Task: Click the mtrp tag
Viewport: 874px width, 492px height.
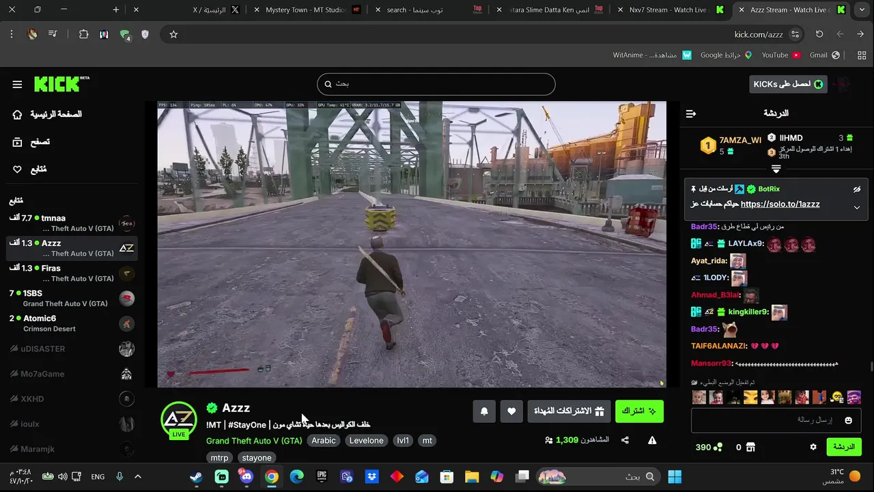Action: coord(219,458)
